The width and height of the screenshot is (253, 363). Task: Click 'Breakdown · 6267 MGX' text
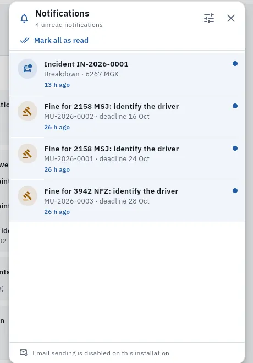(81, 74)
